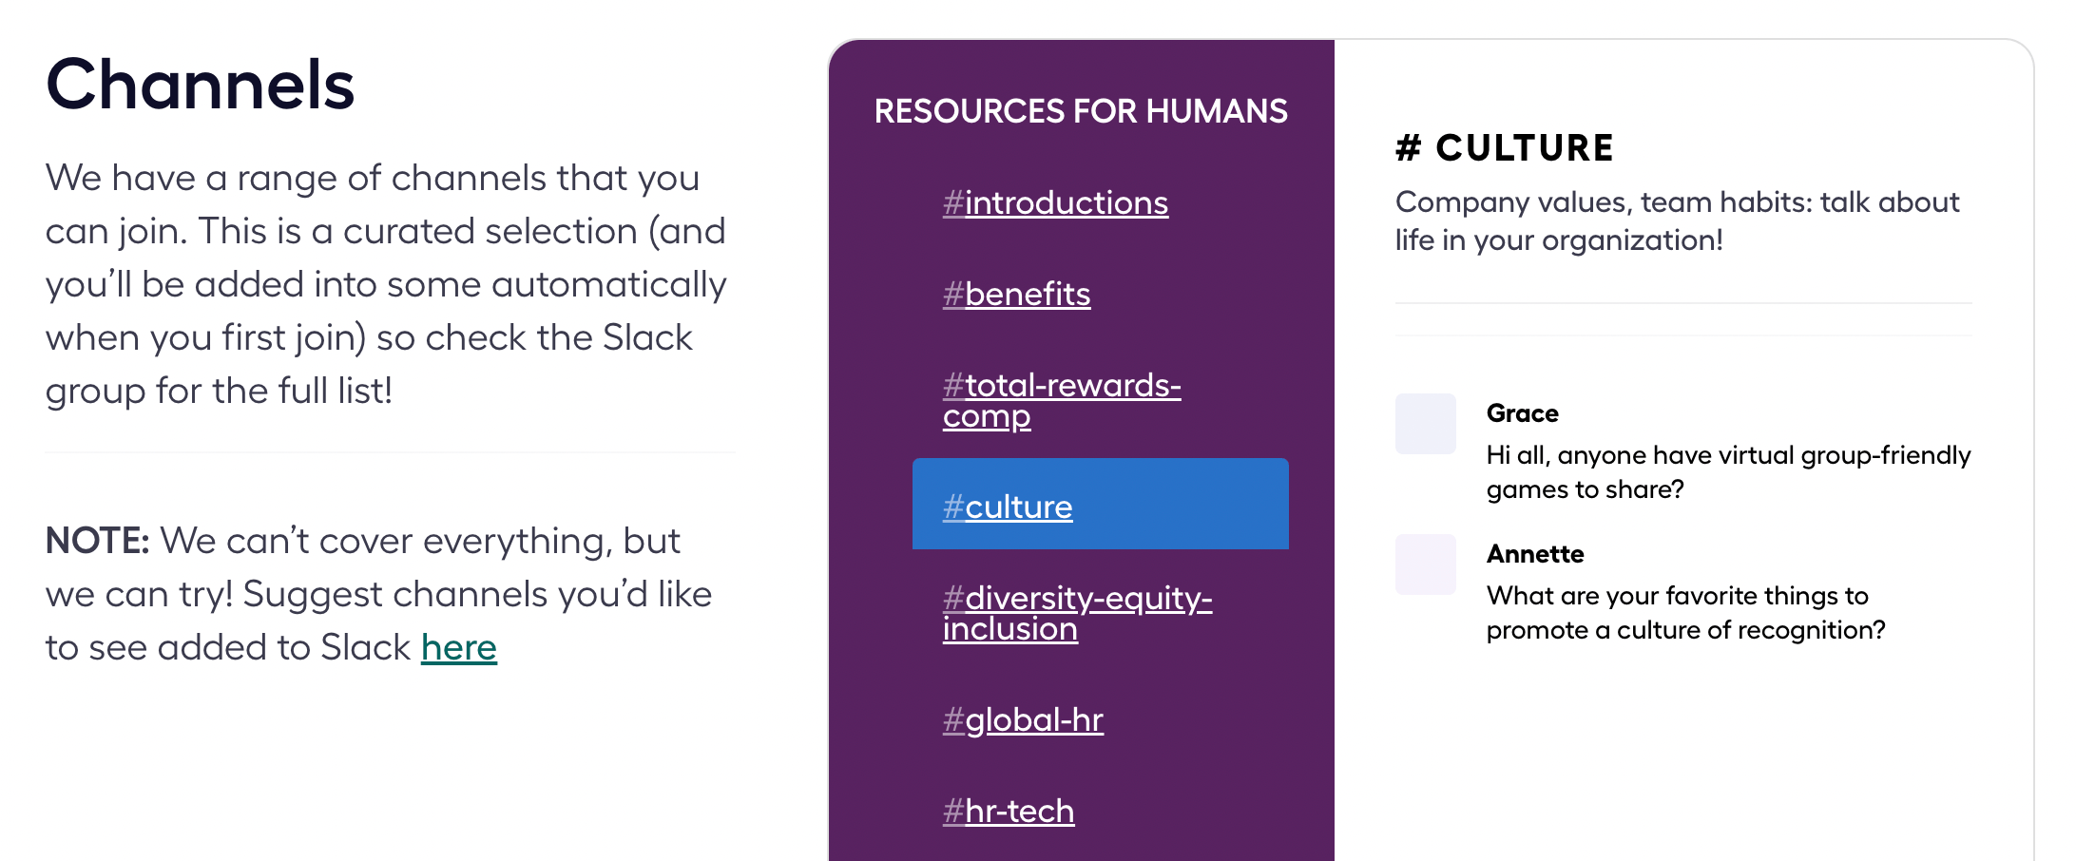Click Grace's name in the message list
Viewport: 2076px width, 861px height.
click(x=1522, y=413)
